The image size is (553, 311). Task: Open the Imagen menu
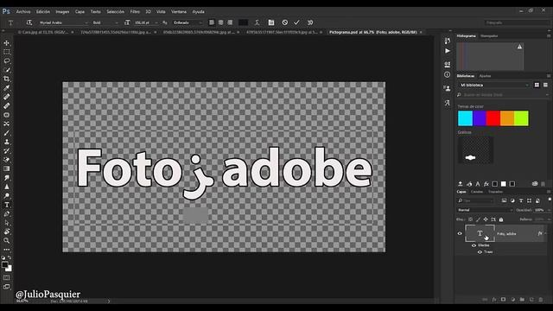click(x=62, y=11)
